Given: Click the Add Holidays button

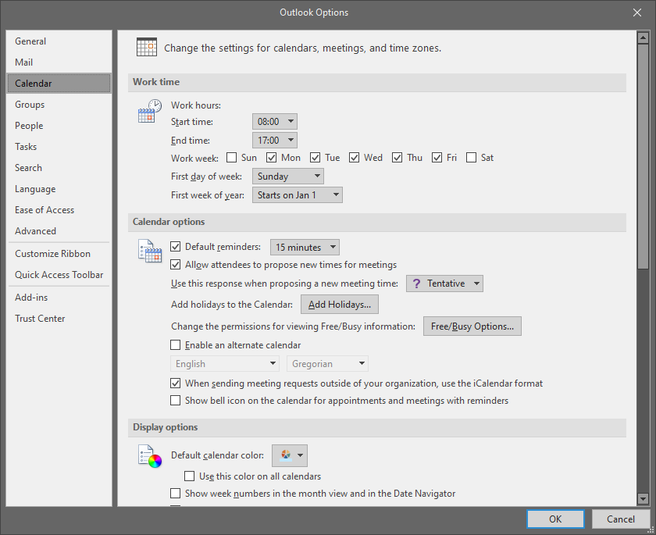Looking at the screenshot, I should pyautogui.click(x=339, y=305).
